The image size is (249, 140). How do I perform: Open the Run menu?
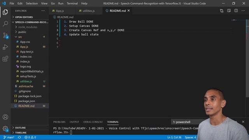click(61, 3)
